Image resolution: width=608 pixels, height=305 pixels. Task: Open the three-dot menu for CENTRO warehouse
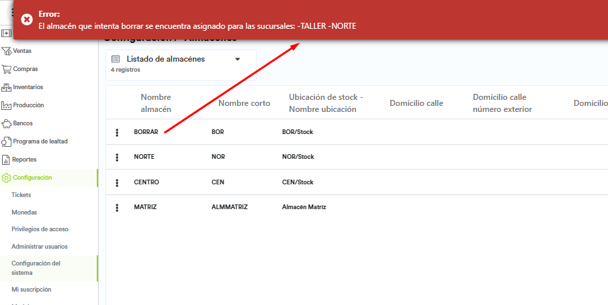point(117,182)
